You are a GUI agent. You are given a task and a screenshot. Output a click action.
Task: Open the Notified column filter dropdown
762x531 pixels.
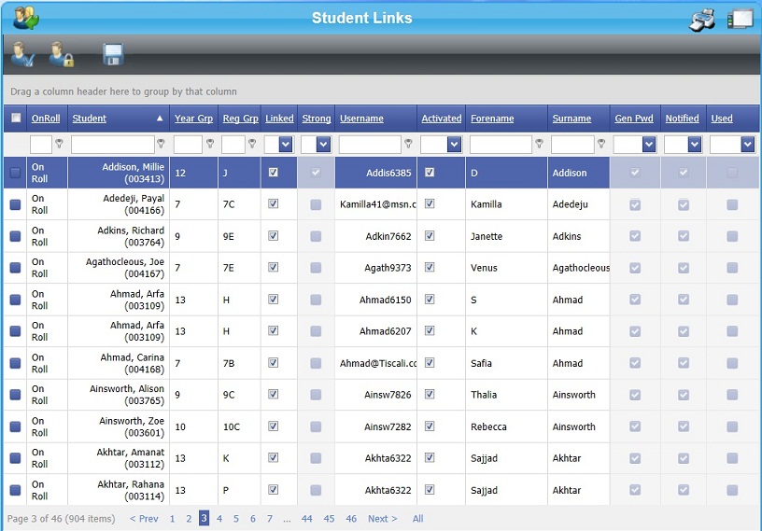pos(695,145)
